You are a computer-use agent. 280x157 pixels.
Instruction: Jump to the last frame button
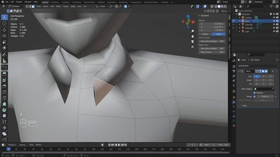(x=126, y=145)
